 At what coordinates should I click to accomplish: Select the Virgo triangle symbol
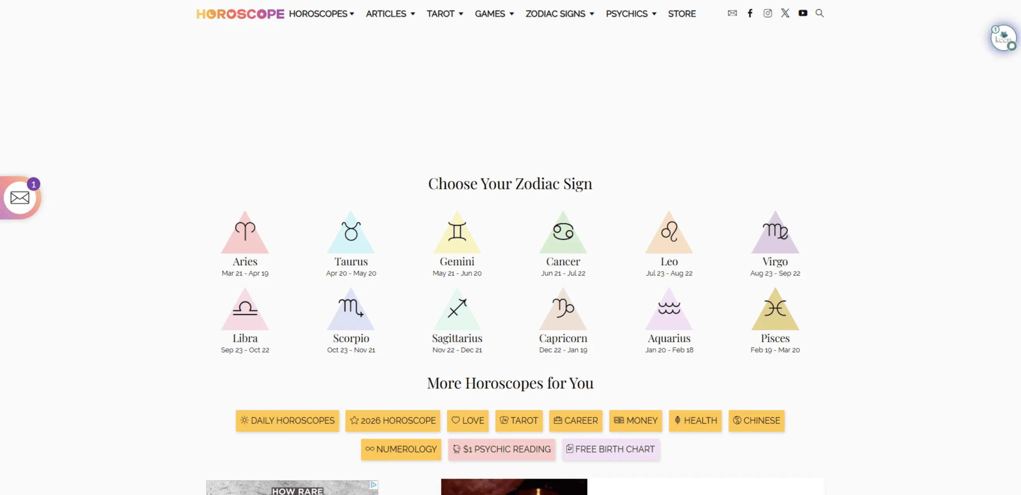tap(775, 232)
